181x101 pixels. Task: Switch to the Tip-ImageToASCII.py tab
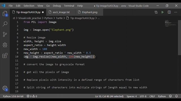pos(28,12)
